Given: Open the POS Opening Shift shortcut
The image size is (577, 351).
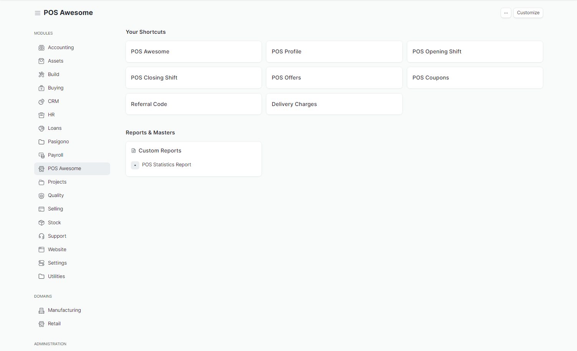Looking at the screenshot, I should click(474, 51).
